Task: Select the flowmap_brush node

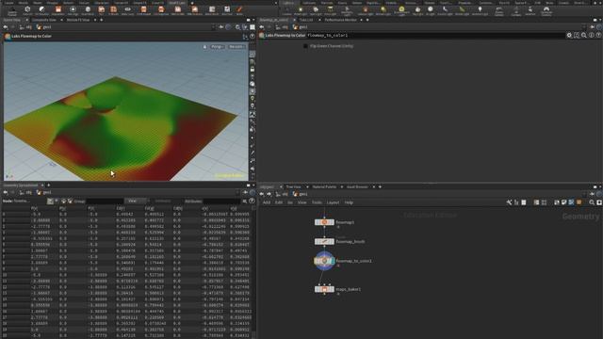Action: [x=324, y=241]
